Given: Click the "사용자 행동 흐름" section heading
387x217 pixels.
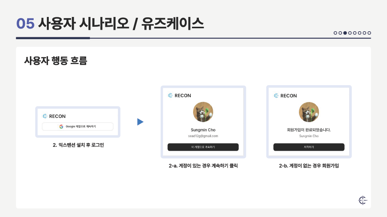Looking at the screenshot, I should 56,61.
